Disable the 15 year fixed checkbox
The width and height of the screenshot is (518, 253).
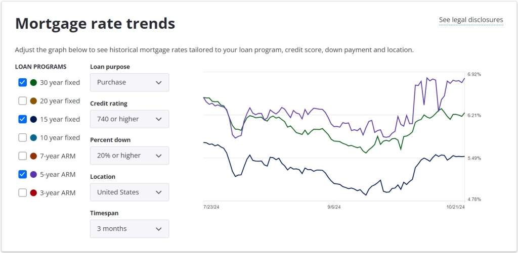(22, 119)
